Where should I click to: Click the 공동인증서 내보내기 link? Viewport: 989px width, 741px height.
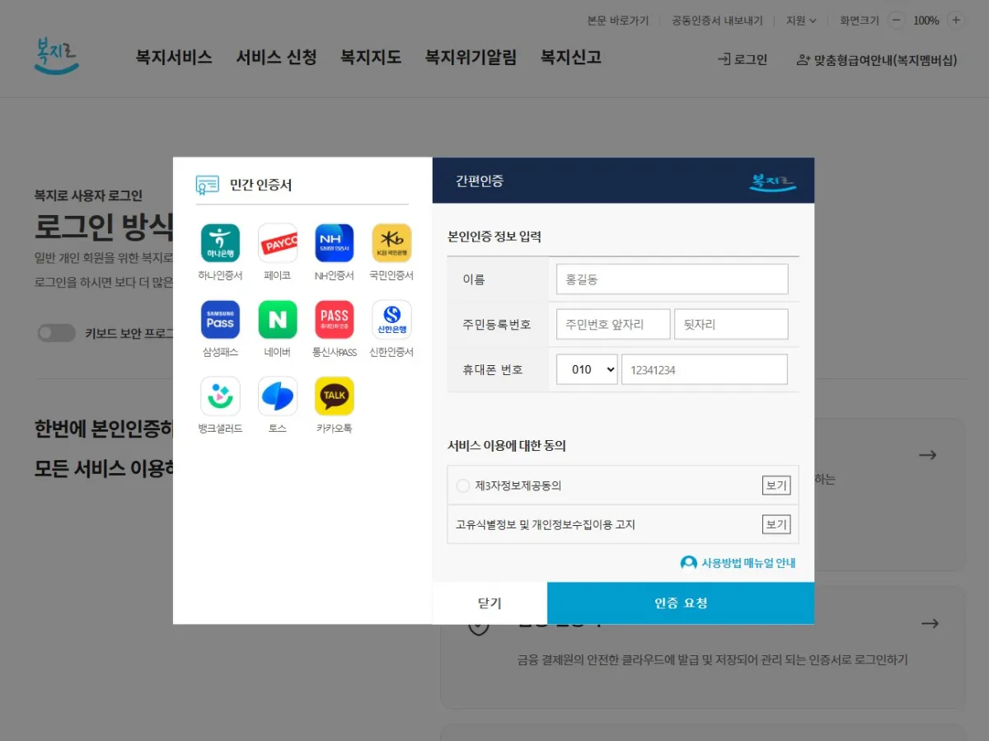pyautogui.click(x=717, y=21)
